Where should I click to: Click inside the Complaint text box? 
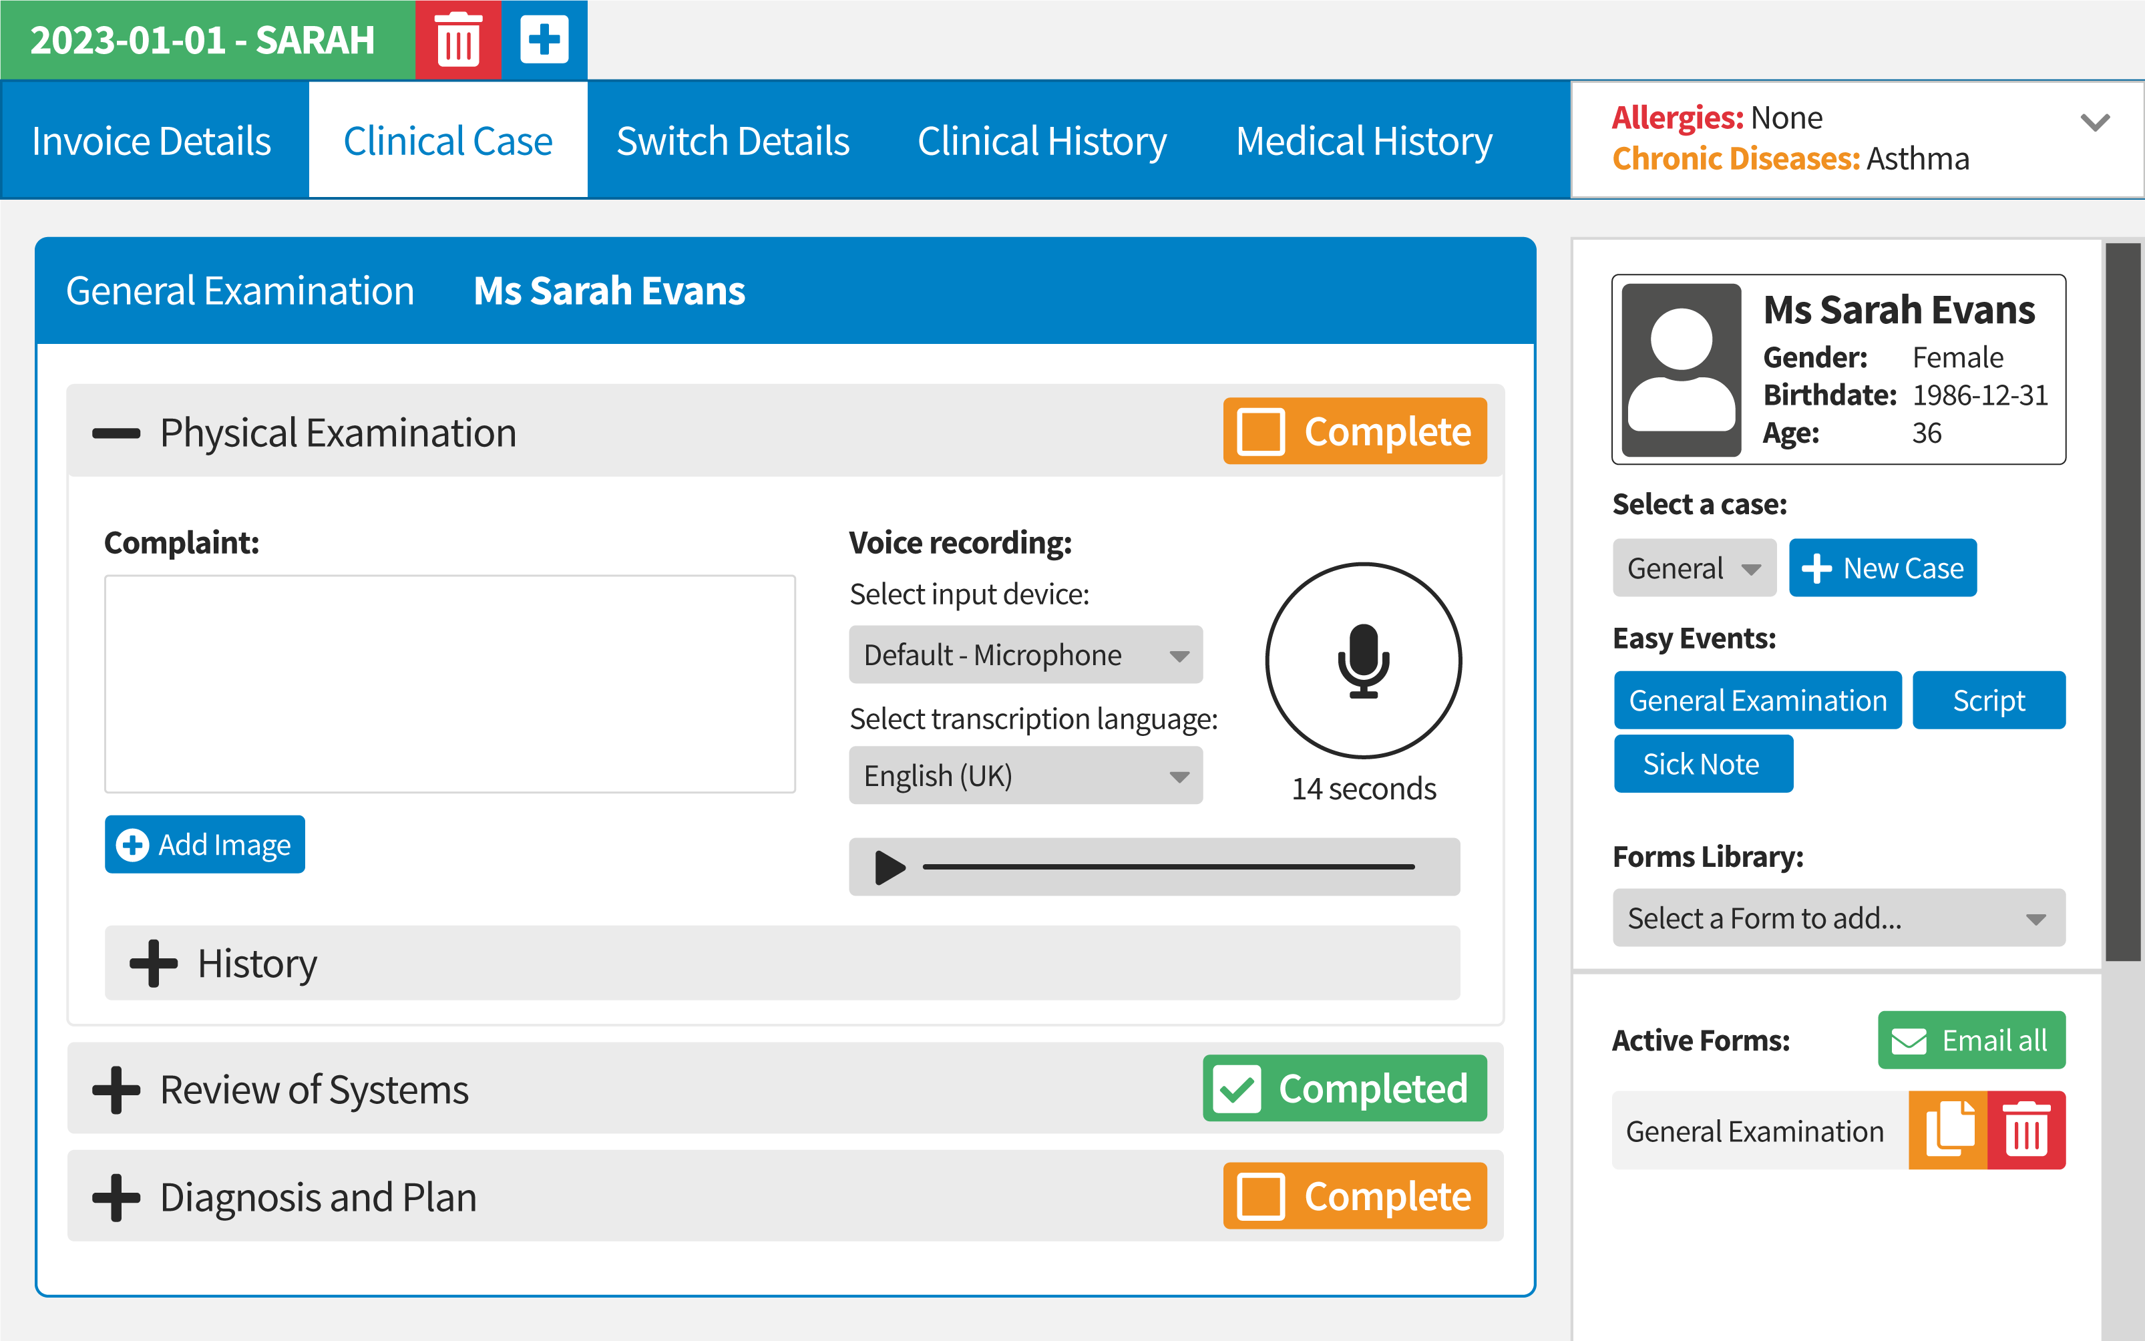(449, 684)
